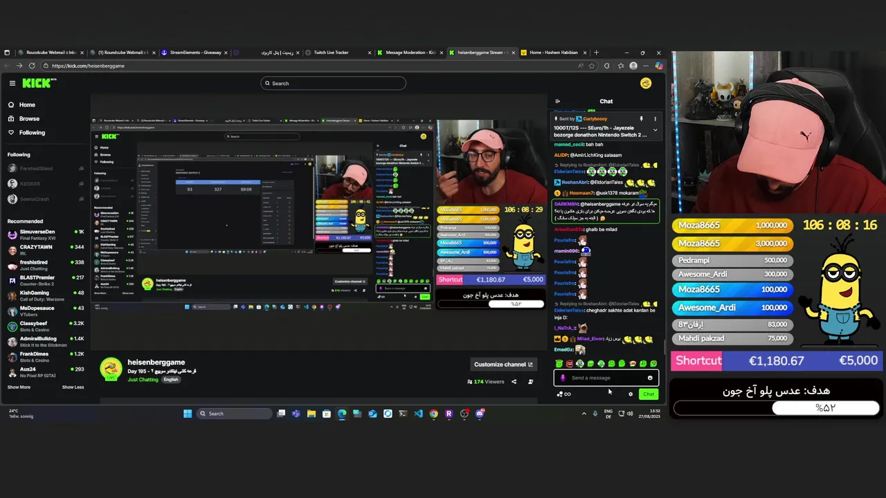The image size is (886, 498).
Task: Expand the pinned message chevron
Action: click(655, 129)
